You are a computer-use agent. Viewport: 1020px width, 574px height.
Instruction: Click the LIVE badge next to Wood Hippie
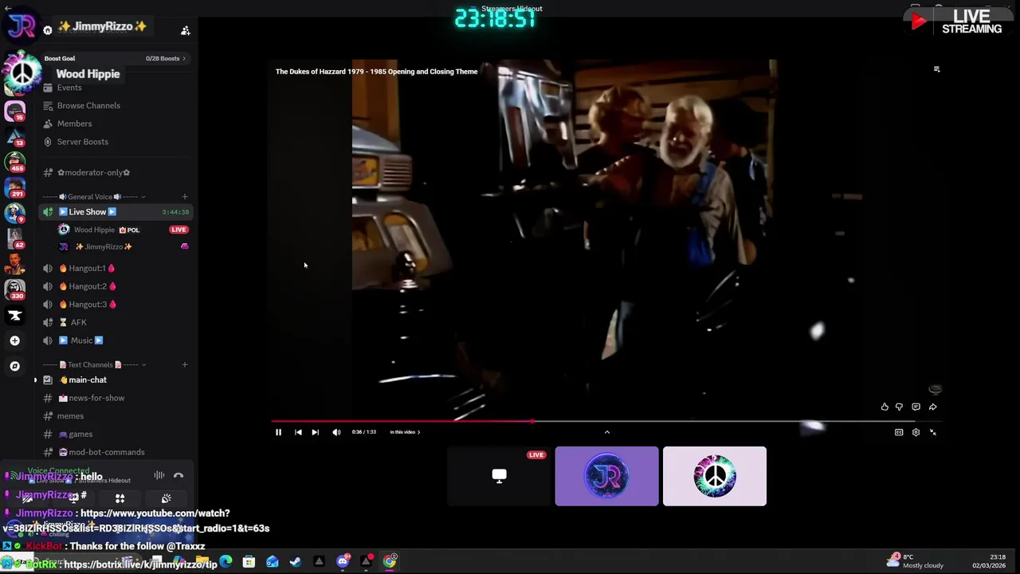pos(178,230)
